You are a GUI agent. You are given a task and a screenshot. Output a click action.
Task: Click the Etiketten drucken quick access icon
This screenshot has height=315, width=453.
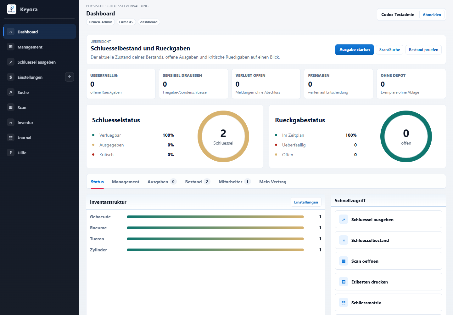click(344, 282)
